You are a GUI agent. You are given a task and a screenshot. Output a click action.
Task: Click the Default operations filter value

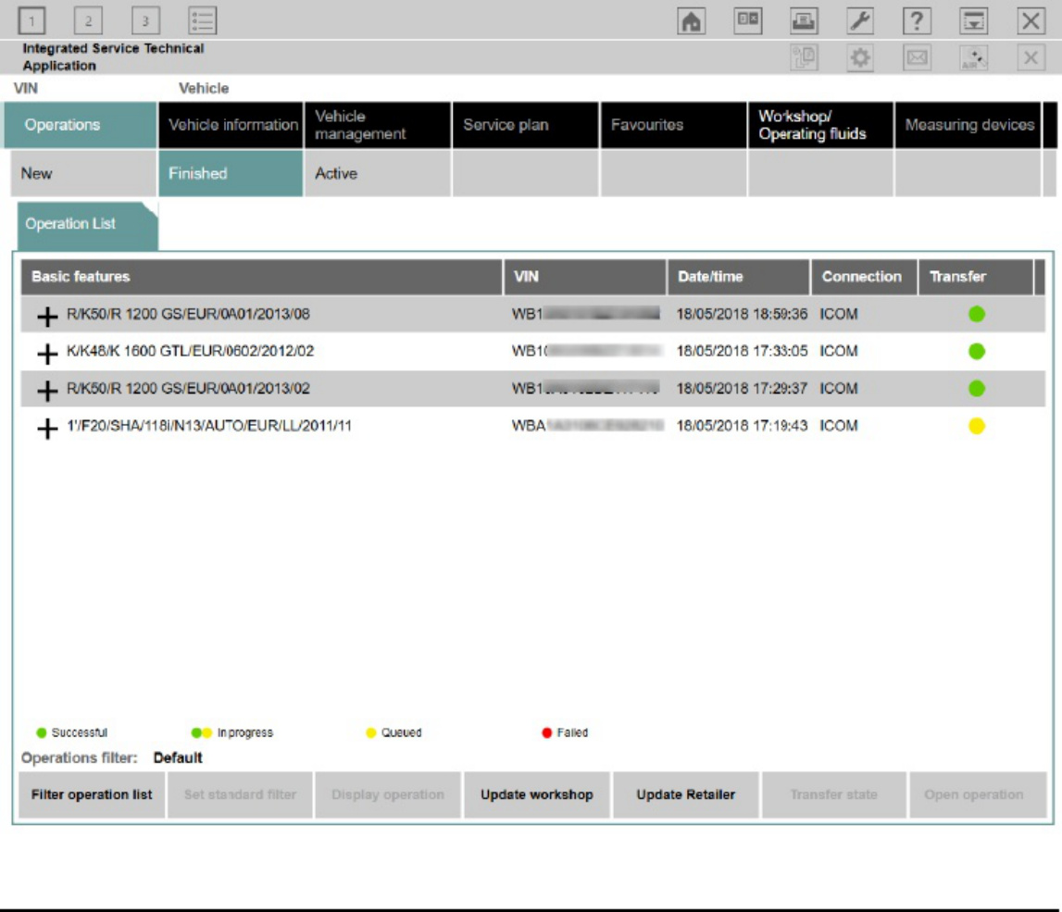point(178,757)
